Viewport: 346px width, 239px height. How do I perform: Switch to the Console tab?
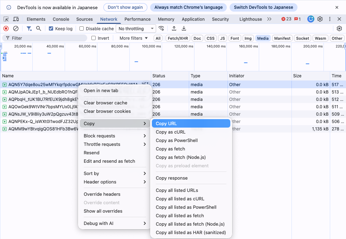[x=61, y=19]
